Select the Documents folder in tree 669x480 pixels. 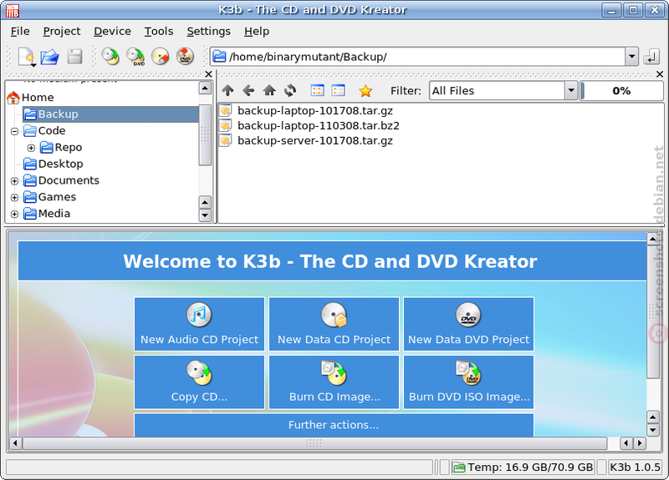tap(61, 180)
